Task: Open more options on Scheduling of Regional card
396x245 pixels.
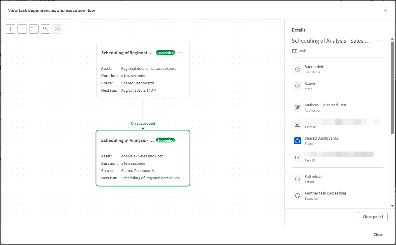Action: pyautogui.click(x=180, y=53)
